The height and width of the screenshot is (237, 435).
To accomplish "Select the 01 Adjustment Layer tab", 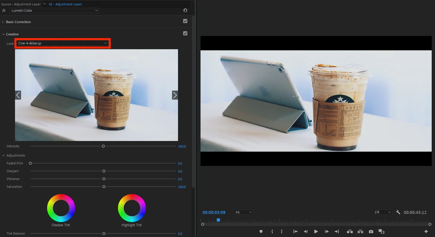I will (65, 4).
